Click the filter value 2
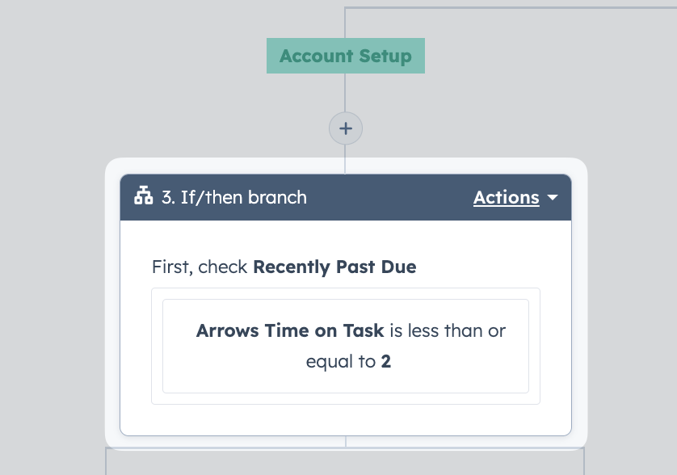 pos(386,361)
